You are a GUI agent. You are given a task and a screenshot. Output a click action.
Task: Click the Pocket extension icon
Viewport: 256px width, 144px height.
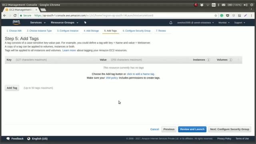coord(228,16)
